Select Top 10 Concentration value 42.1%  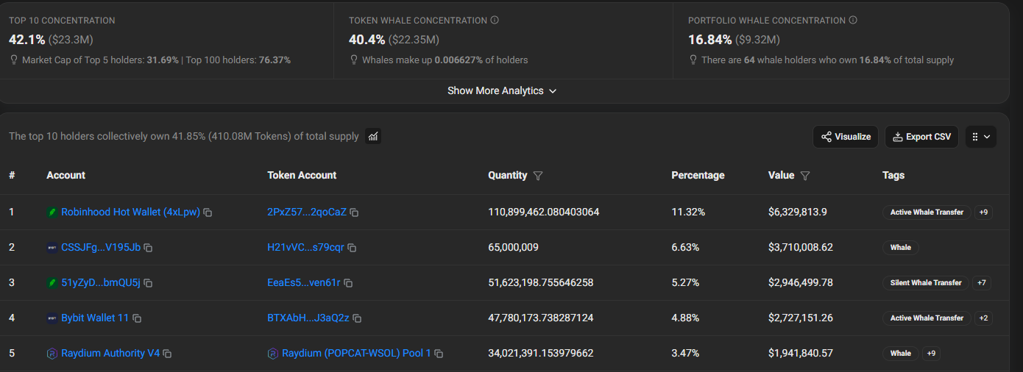(26, 39)
